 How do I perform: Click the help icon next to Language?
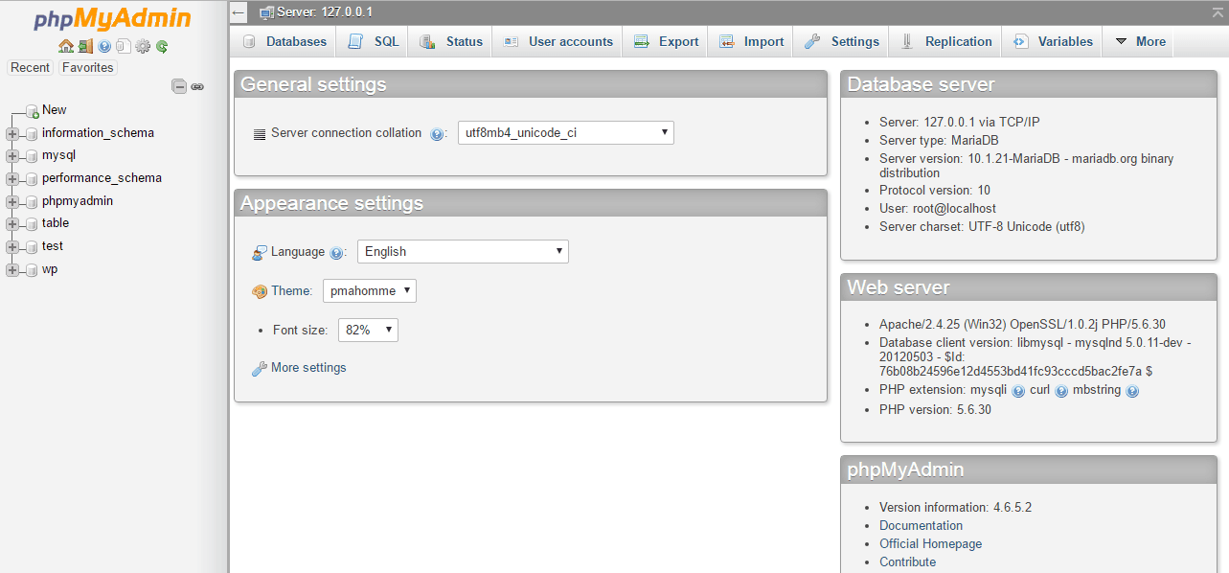pos(336,253)
